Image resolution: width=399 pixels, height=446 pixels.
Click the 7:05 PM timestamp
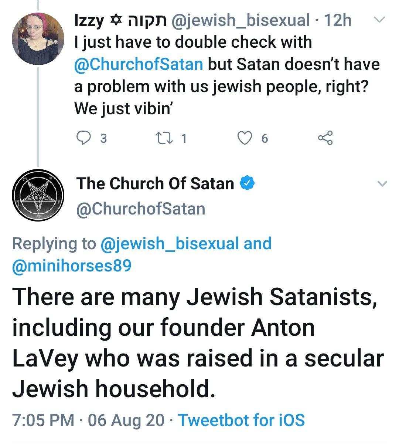click(x=43, y=420)
